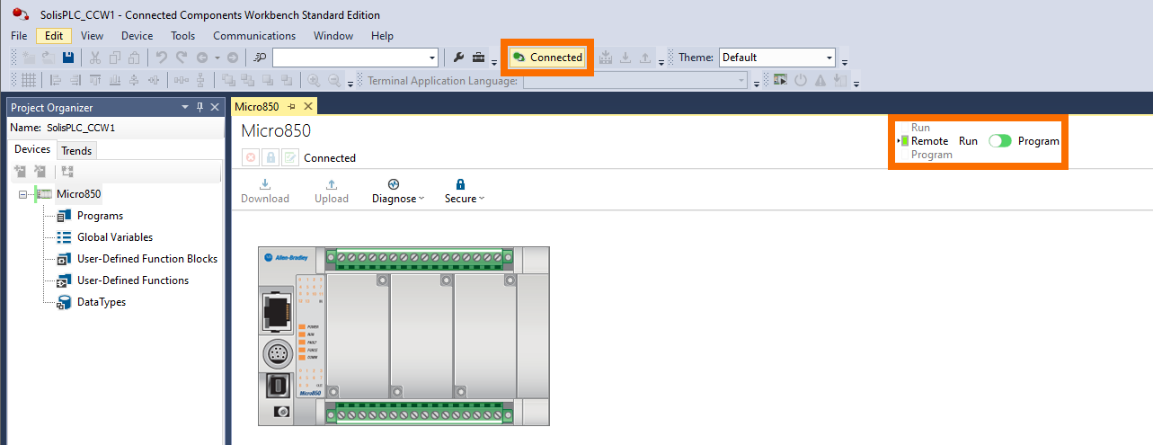Open the Help menu
This screenshot has width=1153, height=445.
coord(383,36)
